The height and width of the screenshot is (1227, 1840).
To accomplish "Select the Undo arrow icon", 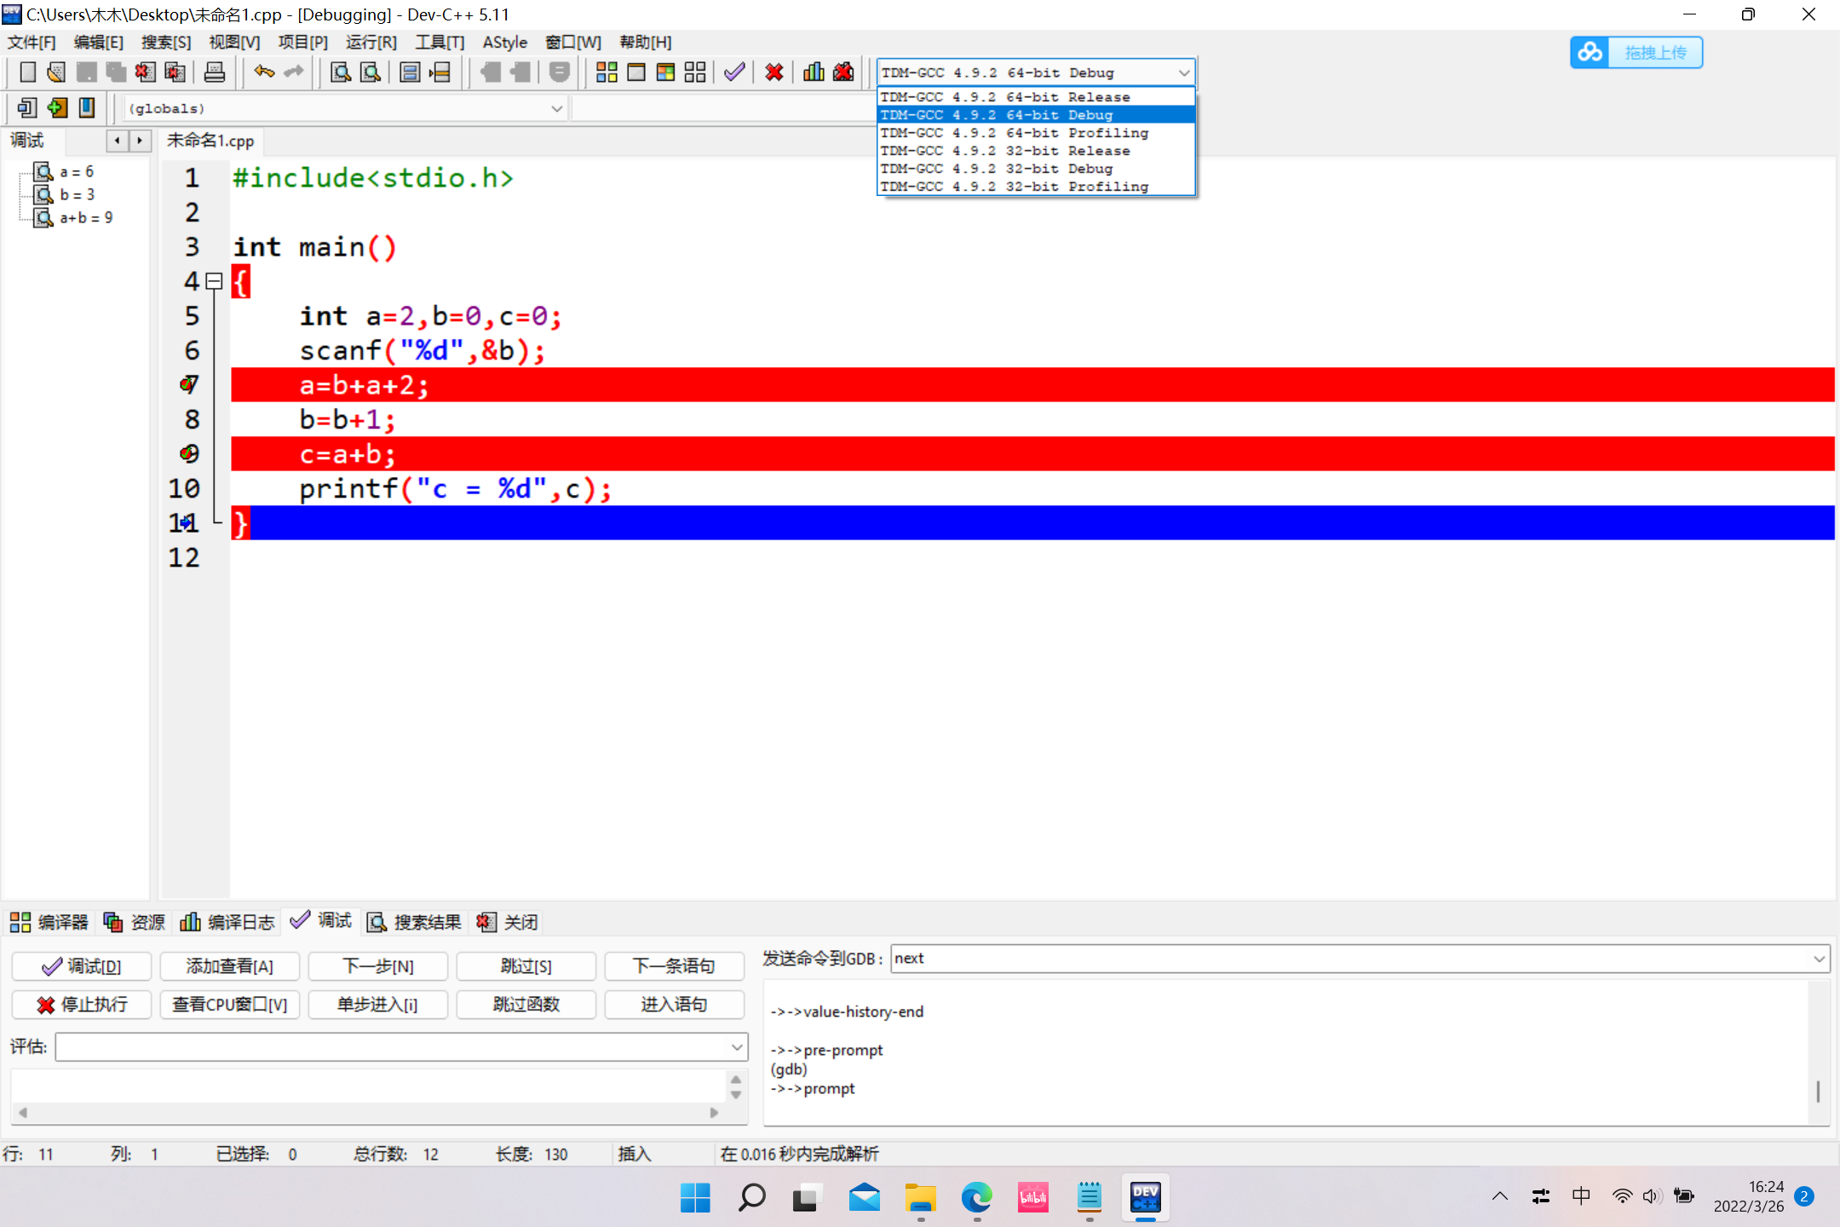I will 263,72.
